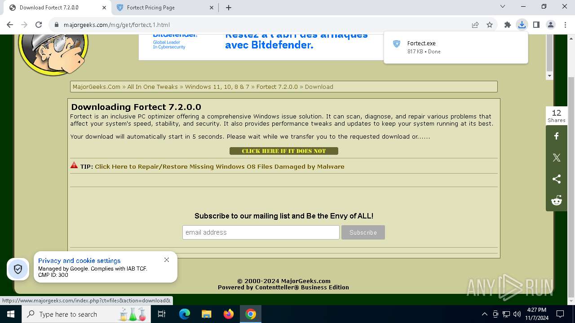Screen dimensions: 575x323
Task: Open Repair/Restore Missing Windows OS Files link
Action: coord(220,166)
